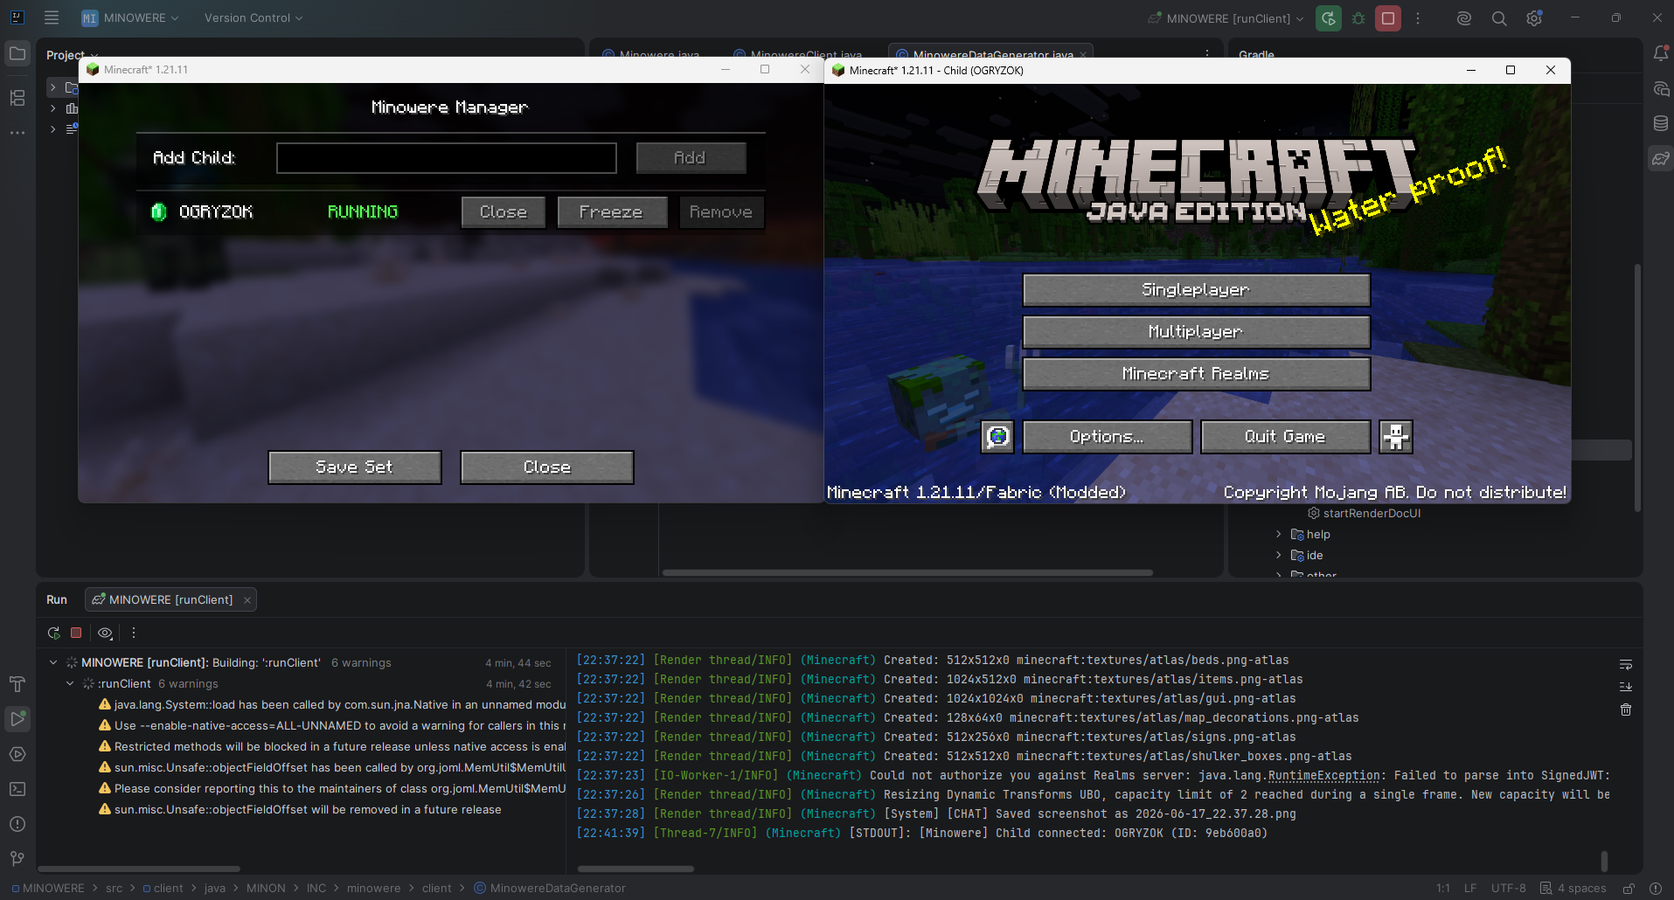Click the src breadcrumb in navigation bar
This screenshot has height=900, width=1674.
click(x=115, y=889)
